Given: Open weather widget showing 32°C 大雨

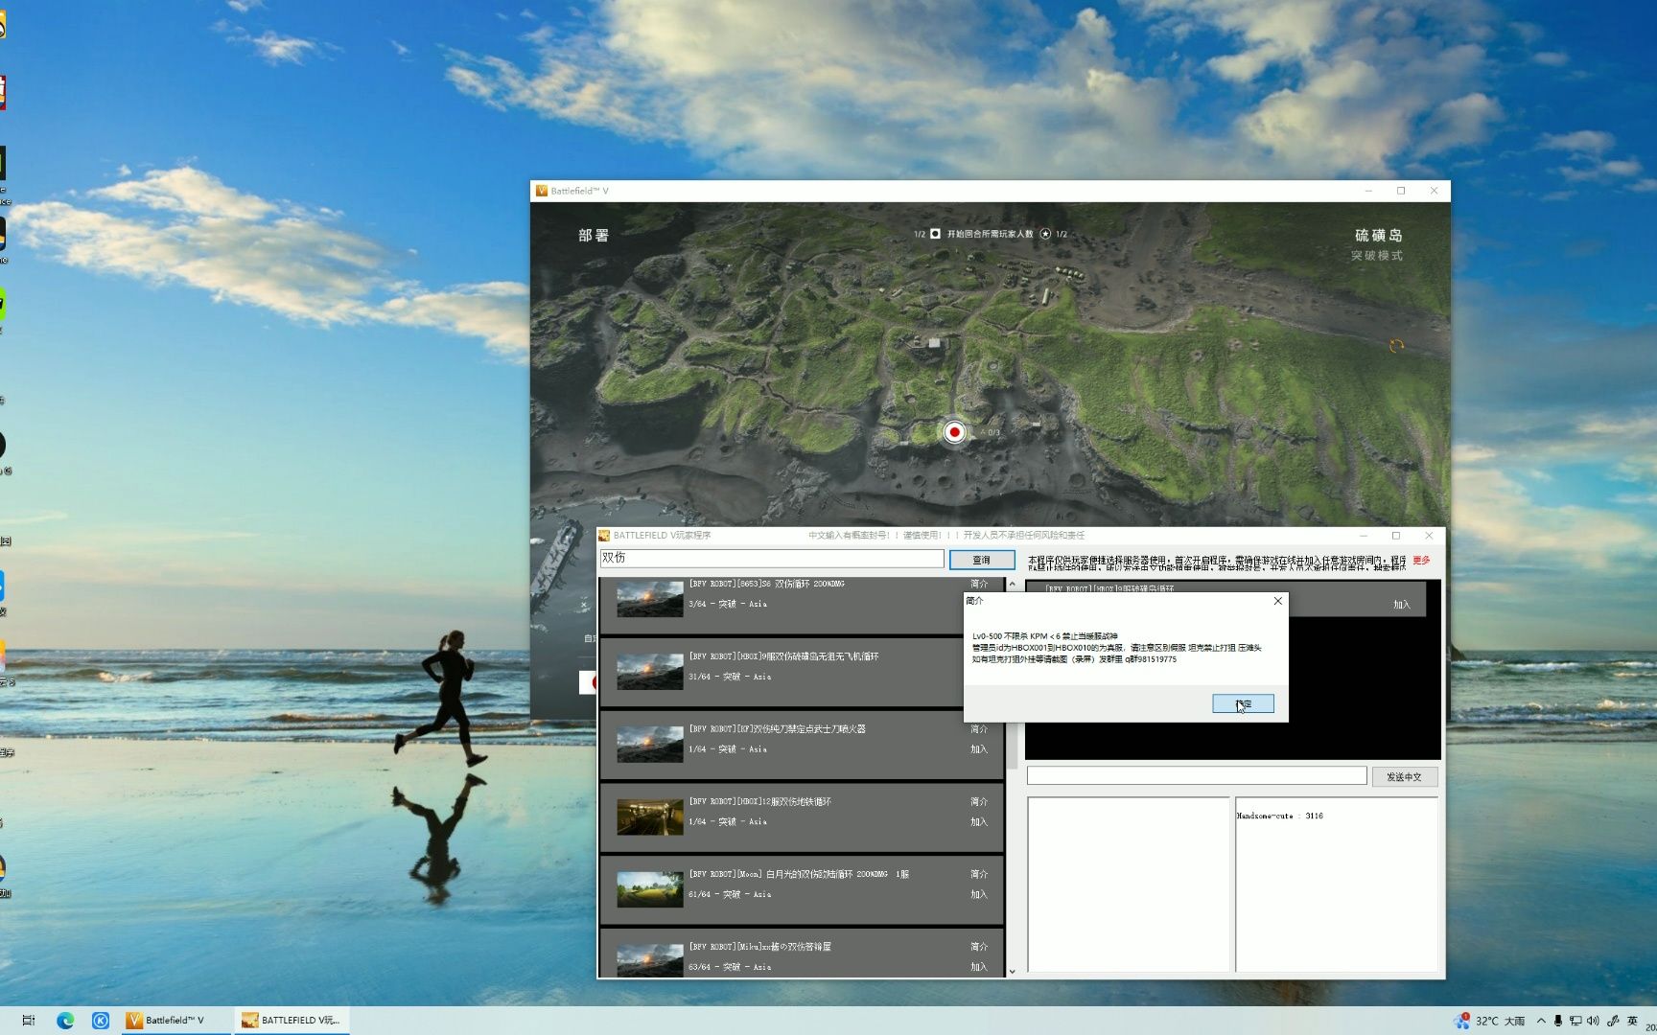Looking at the screenshot, I should (1490, 1021).
